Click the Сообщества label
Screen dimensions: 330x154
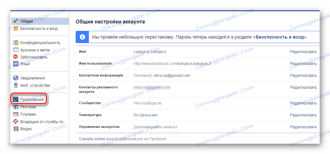click(90, 103)
